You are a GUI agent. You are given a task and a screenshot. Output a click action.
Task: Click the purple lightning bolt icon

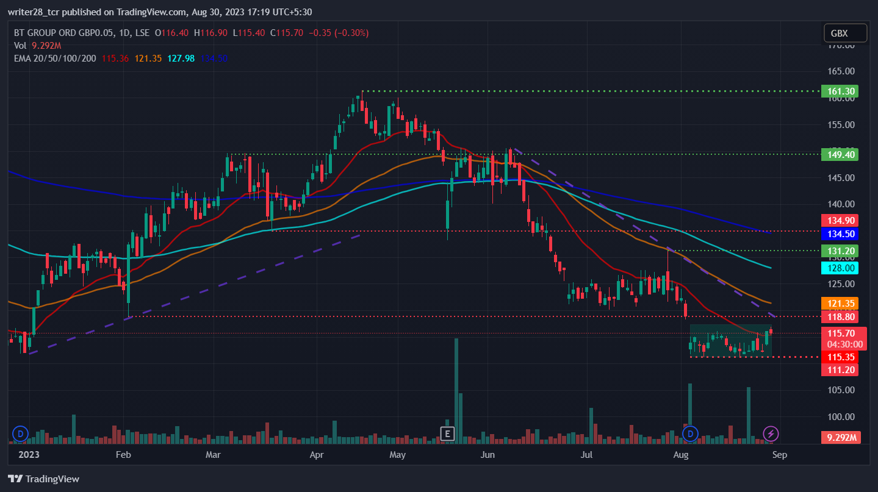[771, 434]
